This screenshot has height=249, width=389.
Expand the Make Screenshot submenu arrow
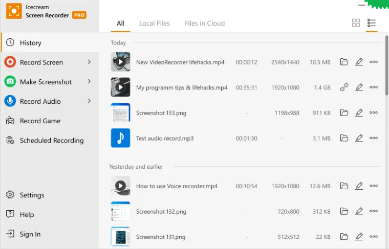[x=89, y=81]
